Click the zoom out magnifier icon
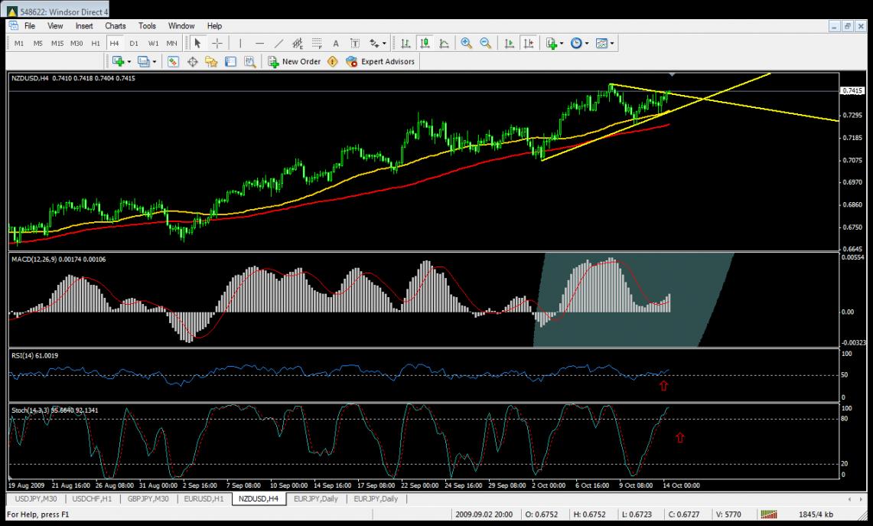 click(485, 44)
